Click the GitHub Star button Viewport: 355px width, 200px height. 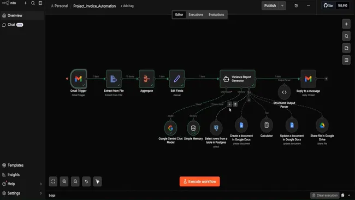tap(328, 5)
